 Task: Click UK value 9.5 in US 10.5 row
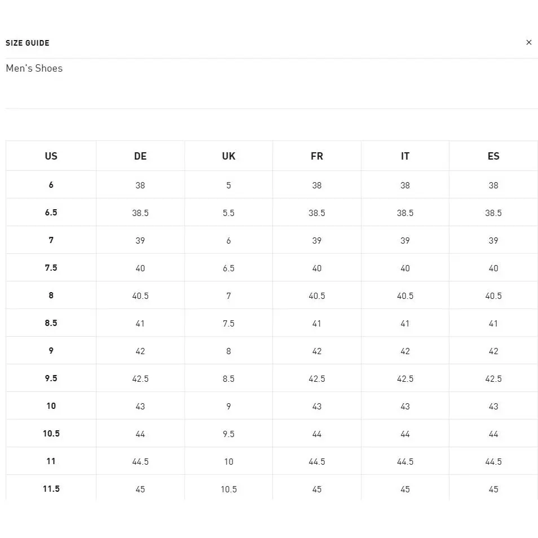tap(228, 434)
